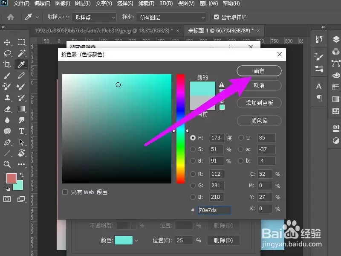Image resolution: width=341 pixels, height=256 pixels.
Task: Select the Horizontal Type tool
Action: (x=22, y=131)
